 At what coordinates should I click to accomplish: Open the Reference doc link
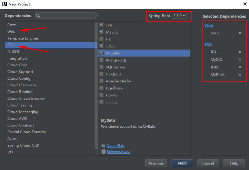click(118, 151)
